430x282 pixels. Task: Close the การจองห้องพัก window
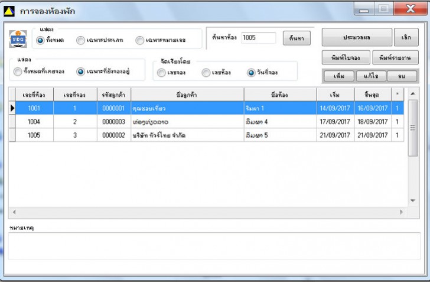[411, 9]
